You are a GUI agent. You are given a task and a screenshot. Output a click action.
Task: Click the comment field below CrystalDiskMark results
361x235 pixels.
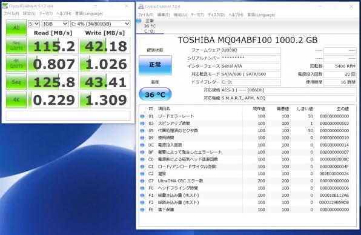68,115
